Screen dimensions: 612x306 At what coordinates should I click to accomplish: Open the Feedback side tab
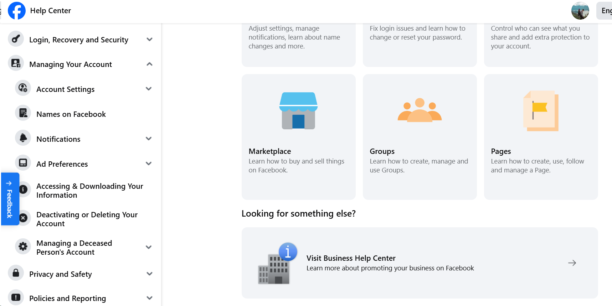[10, 199]
